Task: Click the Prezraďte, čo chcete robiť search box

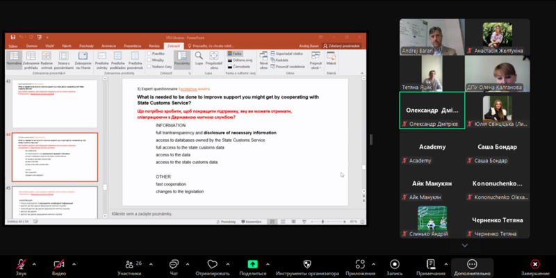Action: pos(211,46)
